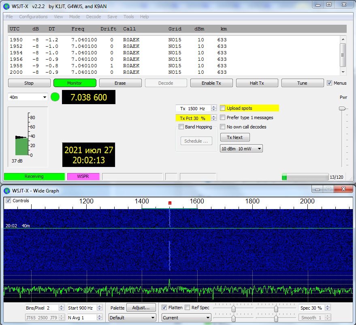Uncheck Controls in the Wide Graph
356x325 pixels.
[9, 201]
